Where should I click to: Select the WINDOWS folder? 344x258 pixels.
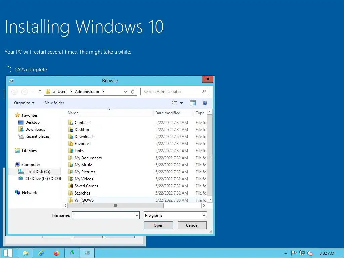click(84, 200)
